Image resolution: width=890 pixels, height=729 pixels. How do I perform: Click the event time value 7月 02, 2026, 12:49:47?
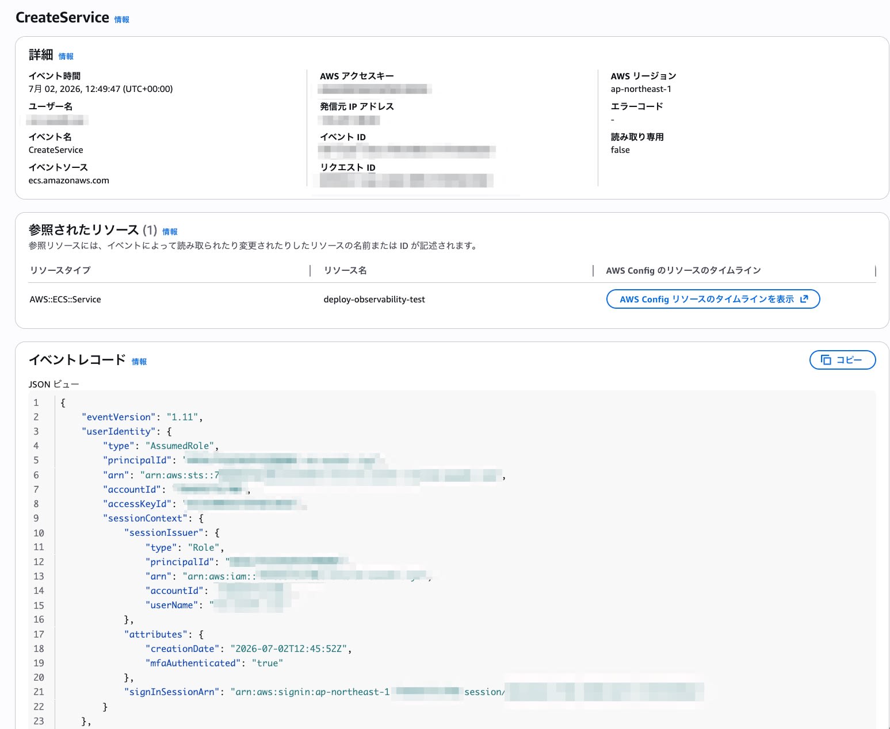pos(101,89)
